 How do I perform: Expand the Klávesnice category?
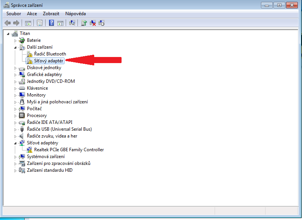pyautogui.click(x=16, y=89)
